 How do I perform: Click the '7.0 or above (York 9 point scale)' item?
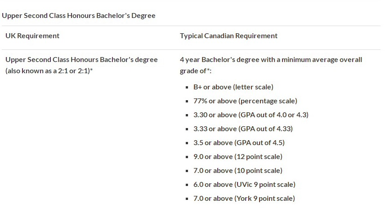(244, 199)
